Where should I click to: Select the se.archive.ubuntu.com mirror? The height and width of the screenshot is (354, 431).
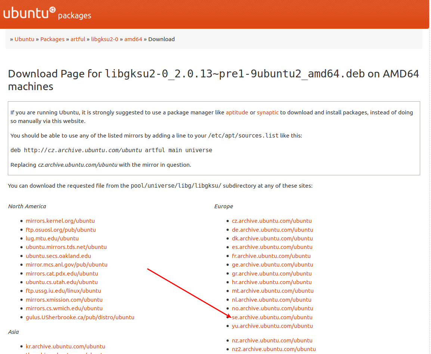point(272,317)
